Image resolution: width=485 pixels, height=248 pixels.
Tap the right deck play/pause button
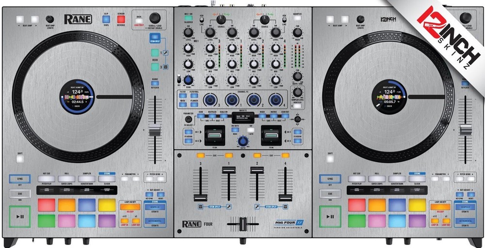pyautogui.click(x=330, y=217)
